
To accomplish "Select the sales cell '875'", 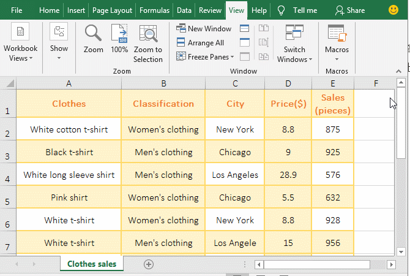I will tap(333, 129).
